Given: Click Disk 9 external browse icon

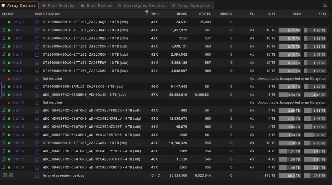Looking at the screenshot, I should [3, 94].
